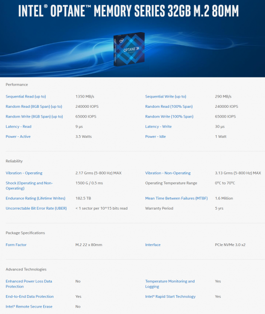Image resolution: width=265 pixels, height=314 pixels.
Task: Open Intel Remote Secure Erase link
Action: click(29, 306)
